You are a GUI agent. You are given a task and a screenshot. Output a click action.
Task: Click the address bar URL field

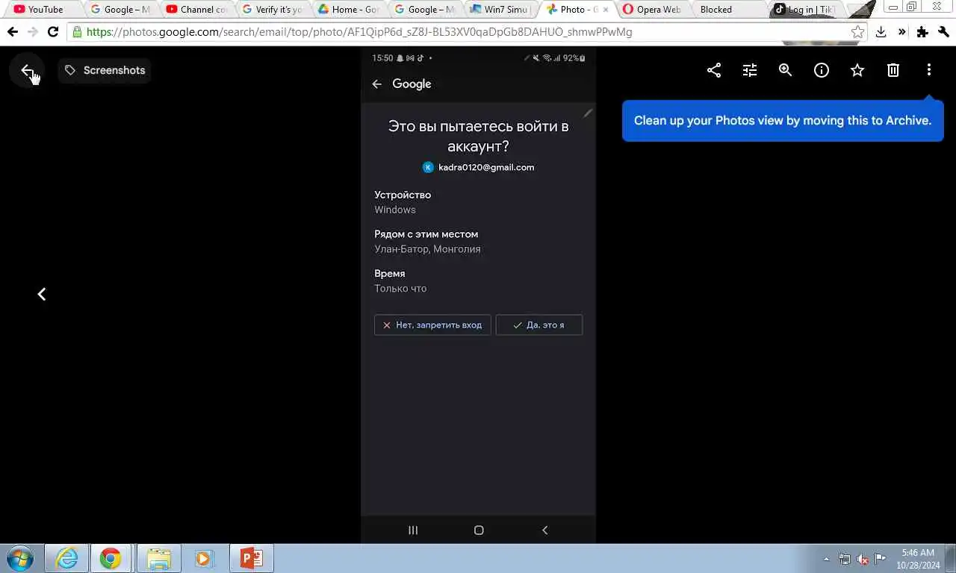(467, 32)
